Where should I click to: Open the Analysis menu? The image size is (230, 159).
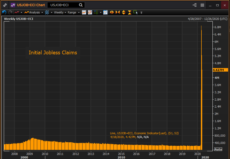pos(32,12)
